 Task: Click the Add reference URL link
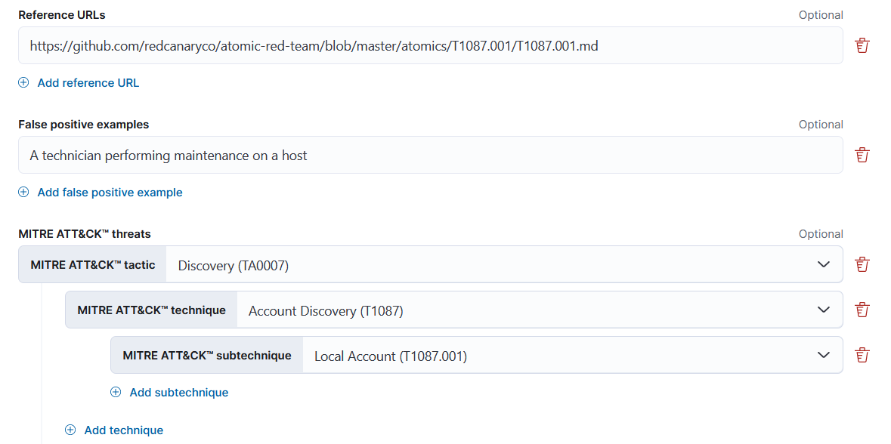(x=88, y=83)
